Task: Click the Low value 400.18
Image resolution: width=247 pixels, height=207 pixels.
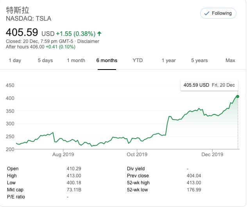Action: (x=74, y=183)
